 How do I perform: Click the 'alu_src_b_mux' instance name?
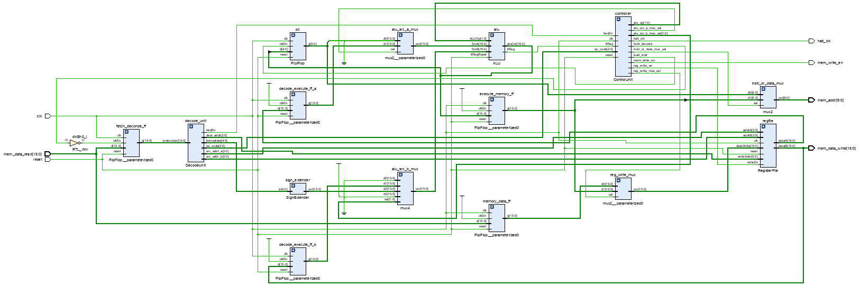405,169
